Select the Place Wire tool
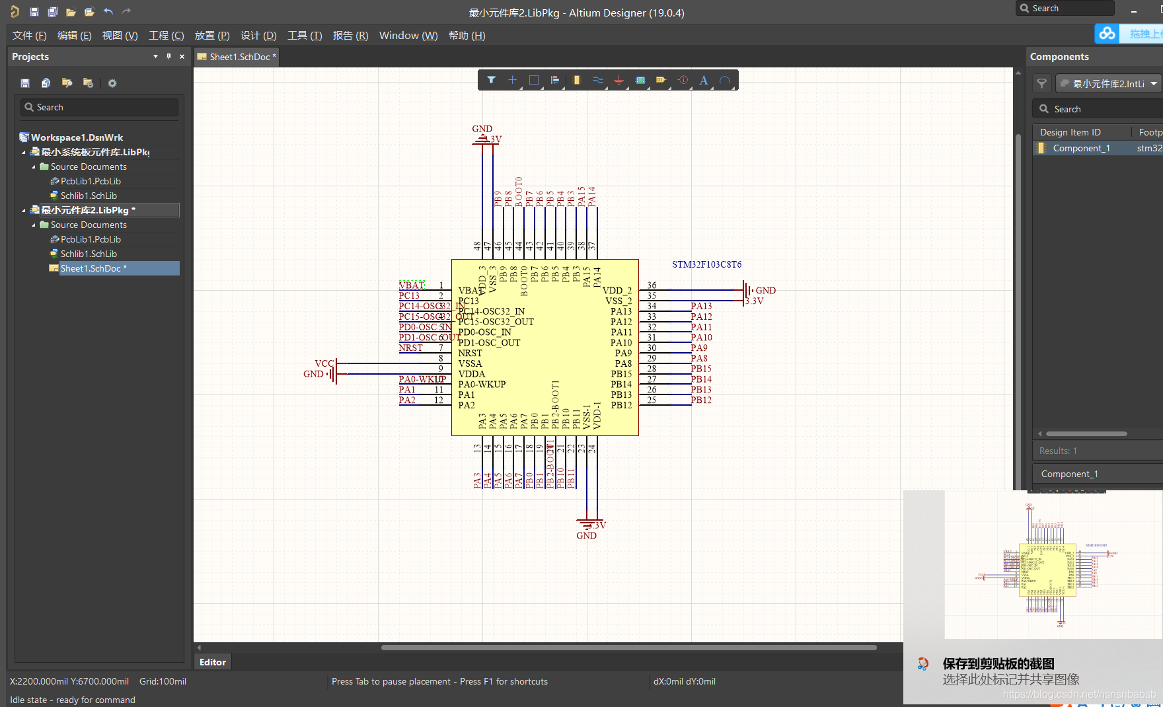This screenshot has width=1163, height=707. 598,80
